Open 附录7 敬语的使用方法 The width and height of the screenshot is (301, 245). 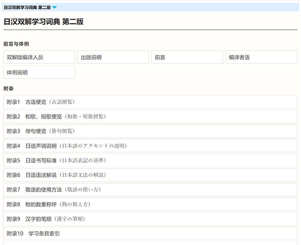click(150, 190)
